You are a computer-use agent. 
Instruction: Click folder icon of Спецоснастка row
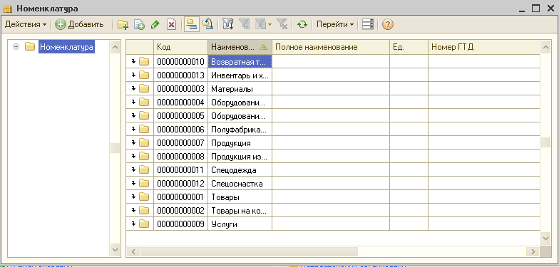[144, 184]
